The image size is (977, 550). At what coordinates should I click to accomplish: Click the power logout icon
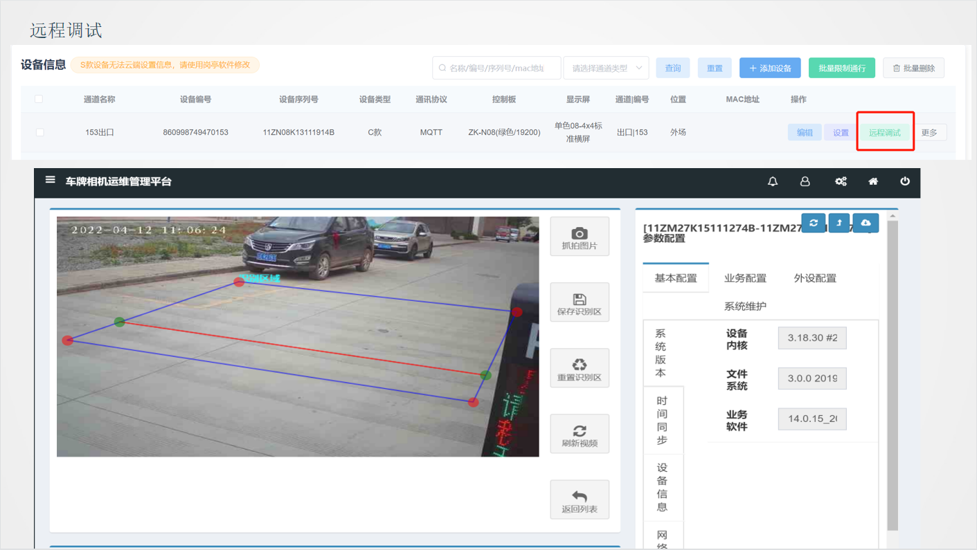tap(905, 181)
